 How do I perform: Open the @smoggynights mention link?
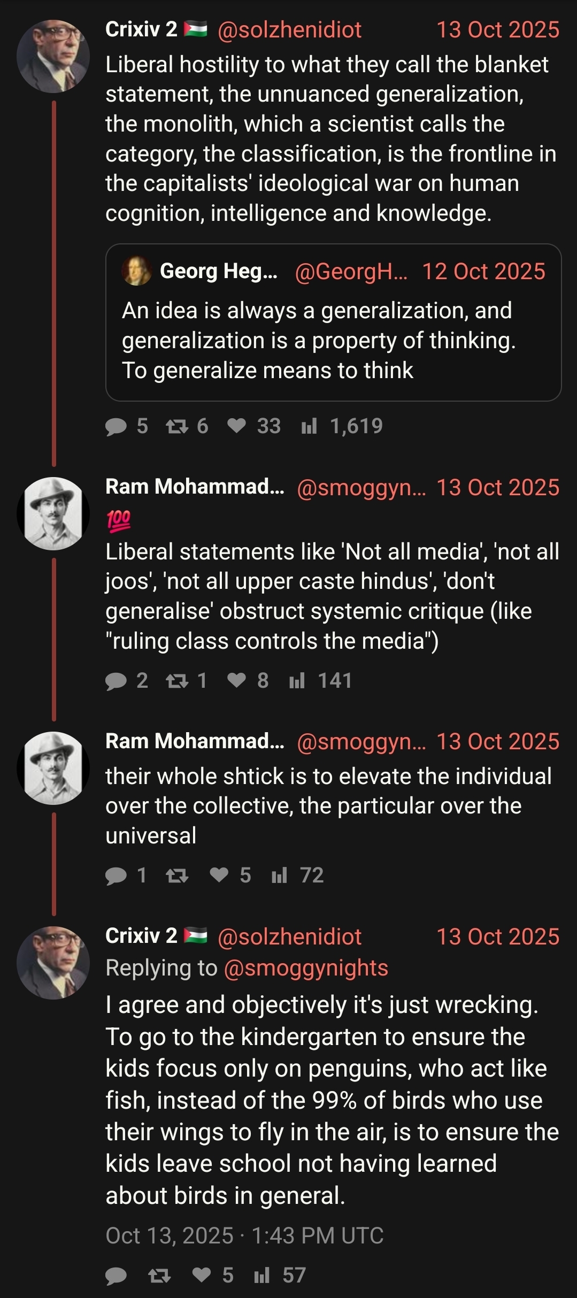(x=306, y=968)
